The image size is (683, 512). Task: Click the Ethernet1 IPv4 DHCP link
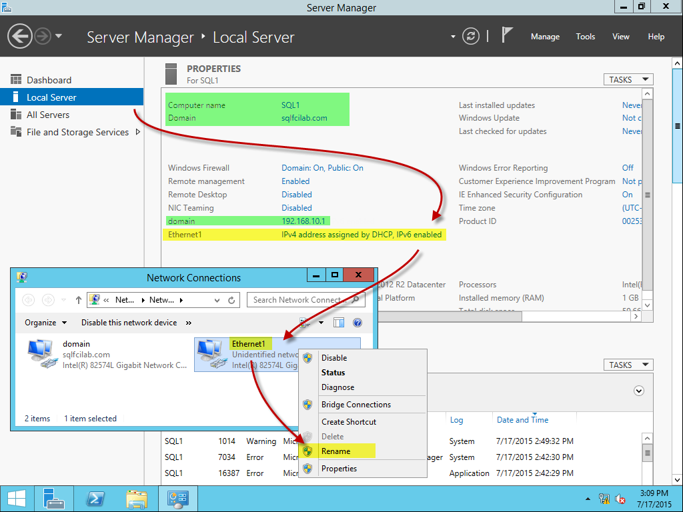click(362, 235)
